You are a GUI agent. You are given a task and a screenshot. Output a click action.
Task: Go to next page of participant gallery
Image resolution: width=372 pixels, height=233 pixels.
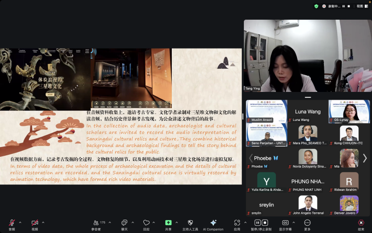[x=365, y=158]
